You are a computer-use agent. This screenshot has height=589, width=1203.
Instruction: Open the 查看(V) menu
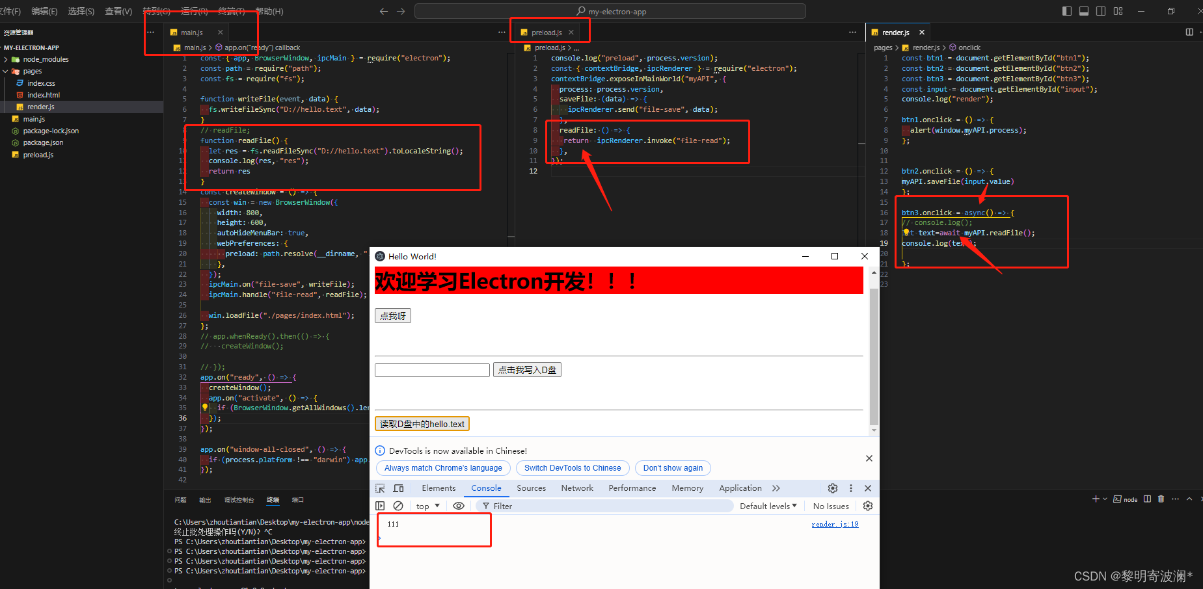(118, 11)
